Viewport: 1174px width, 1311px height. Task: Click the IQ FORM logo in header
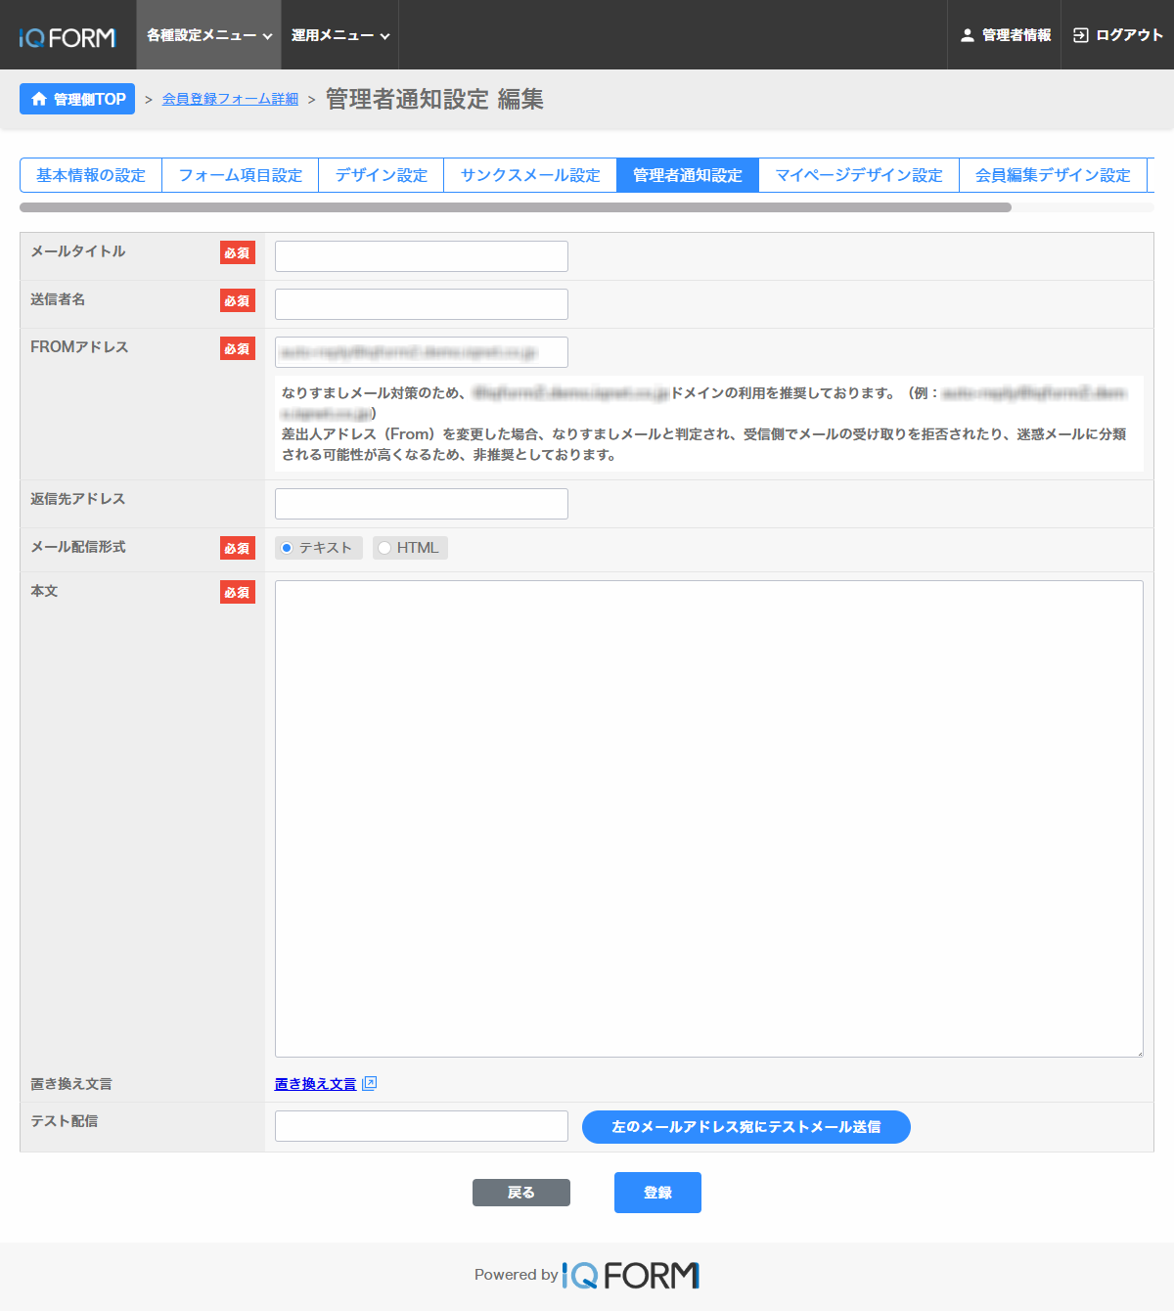68,37
